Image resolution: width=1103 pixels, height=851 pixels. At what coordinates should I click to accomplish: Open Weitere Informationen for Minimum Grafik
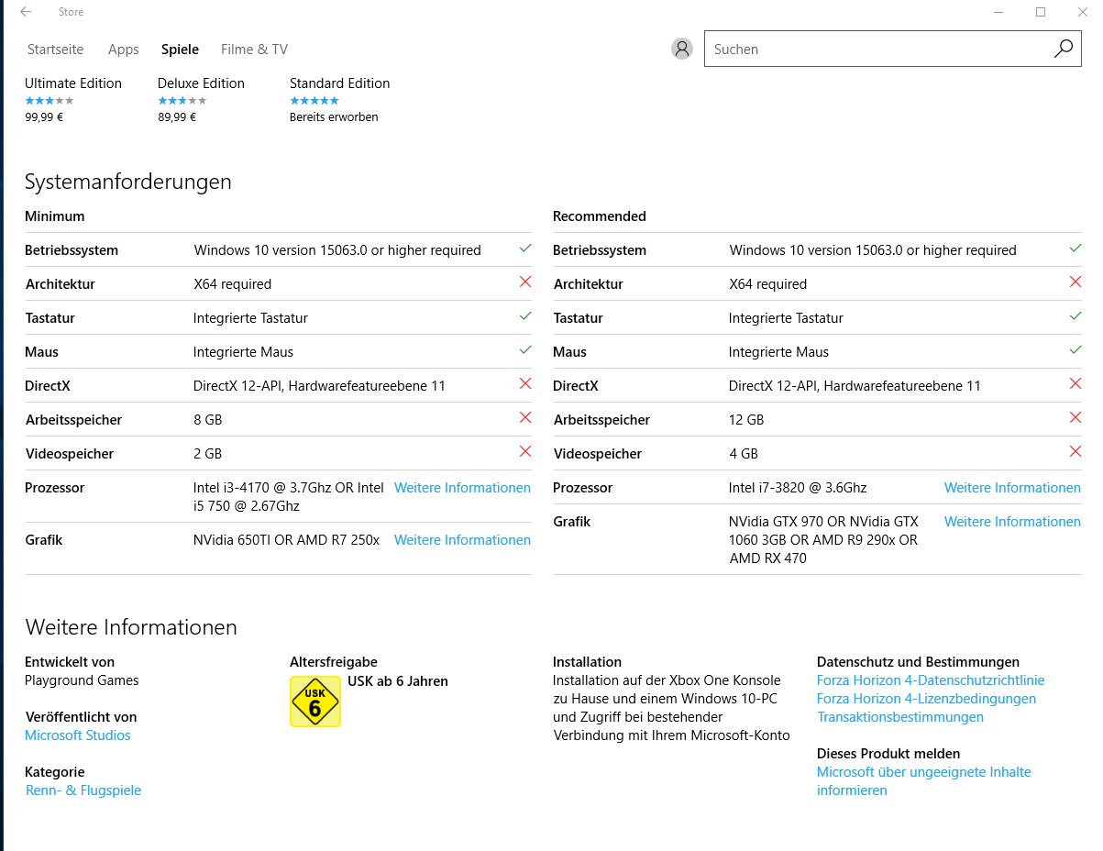[462, 540]
